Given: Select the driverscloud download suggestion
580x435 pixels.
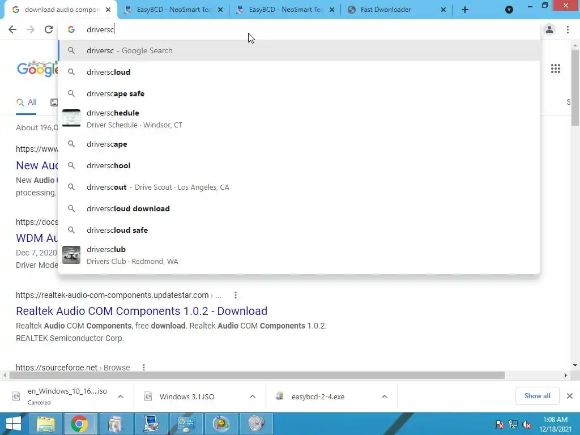Looking at the screenshot, I should (299, 208).
